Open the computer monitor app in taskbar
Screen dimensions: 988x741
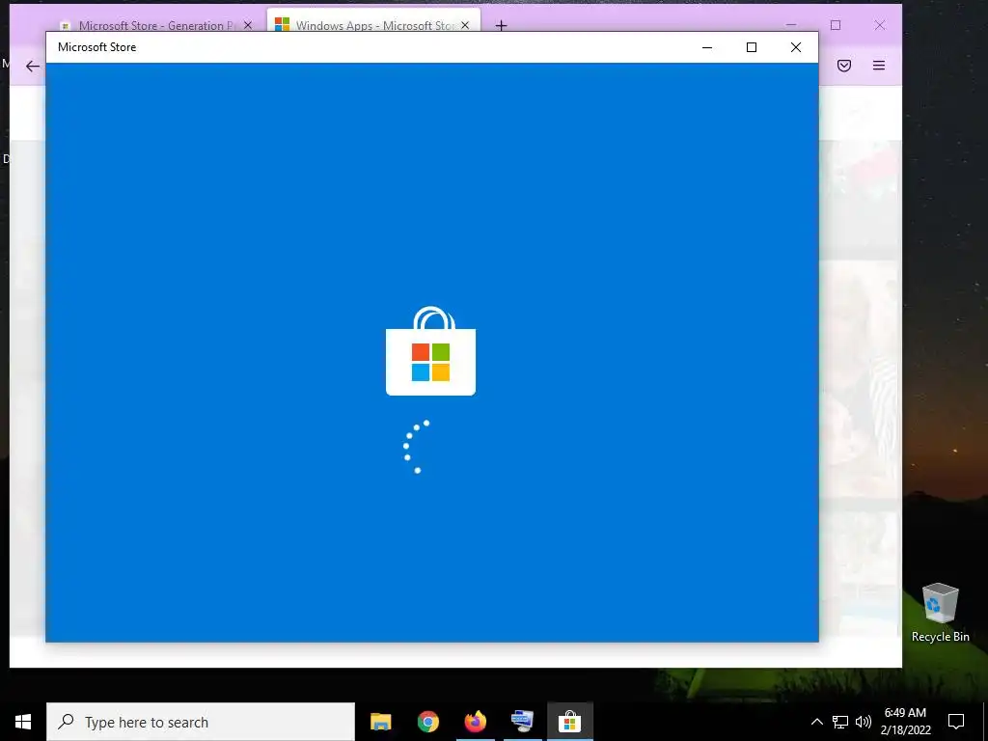522,722
